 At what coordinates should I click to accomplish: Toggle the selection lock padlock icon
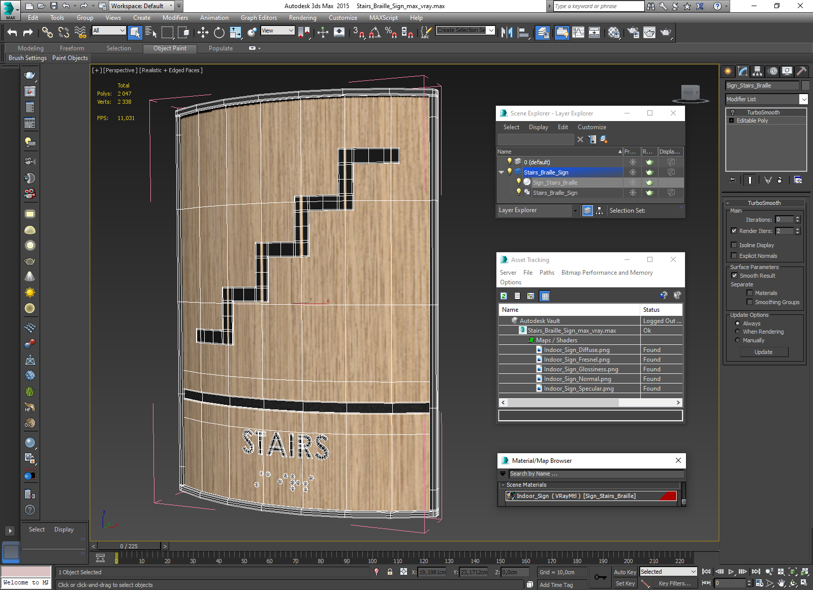coord(390,572)
